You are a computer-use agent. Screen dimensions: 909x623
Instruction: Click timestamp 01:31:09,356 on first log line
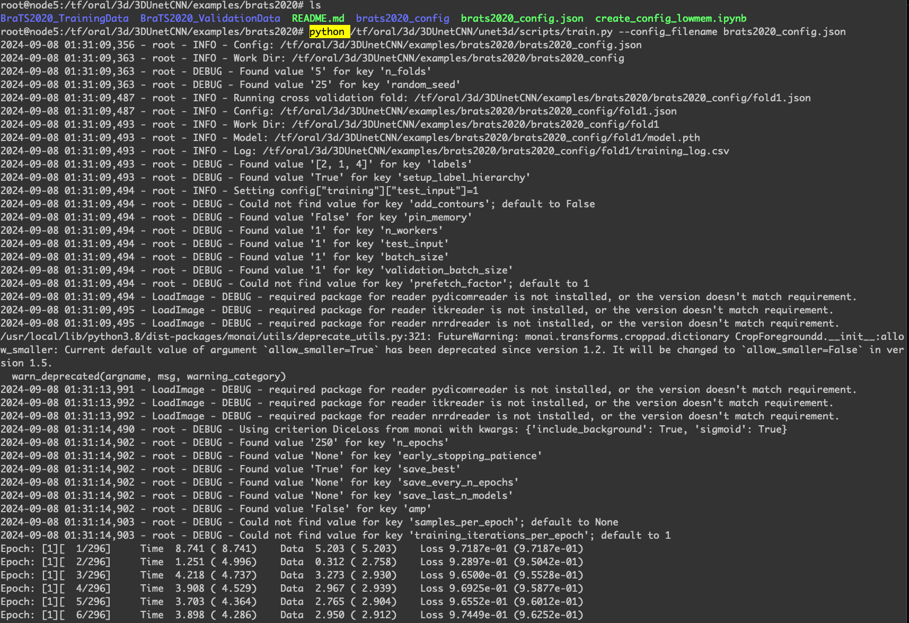pos(100,45)
